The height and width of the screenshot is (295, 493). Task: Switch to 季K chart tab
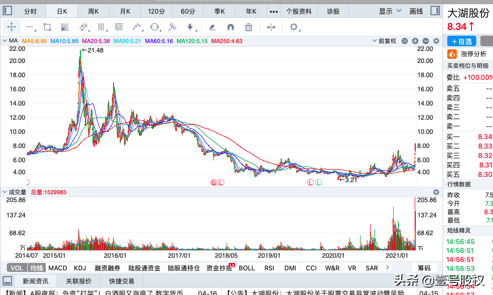point(220,12)
